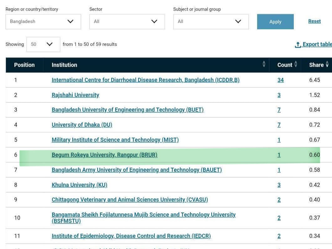Screen dimensions: 332x249
Task: Click the Apply button
Action: pyautogui.click(x=275, y=22)
